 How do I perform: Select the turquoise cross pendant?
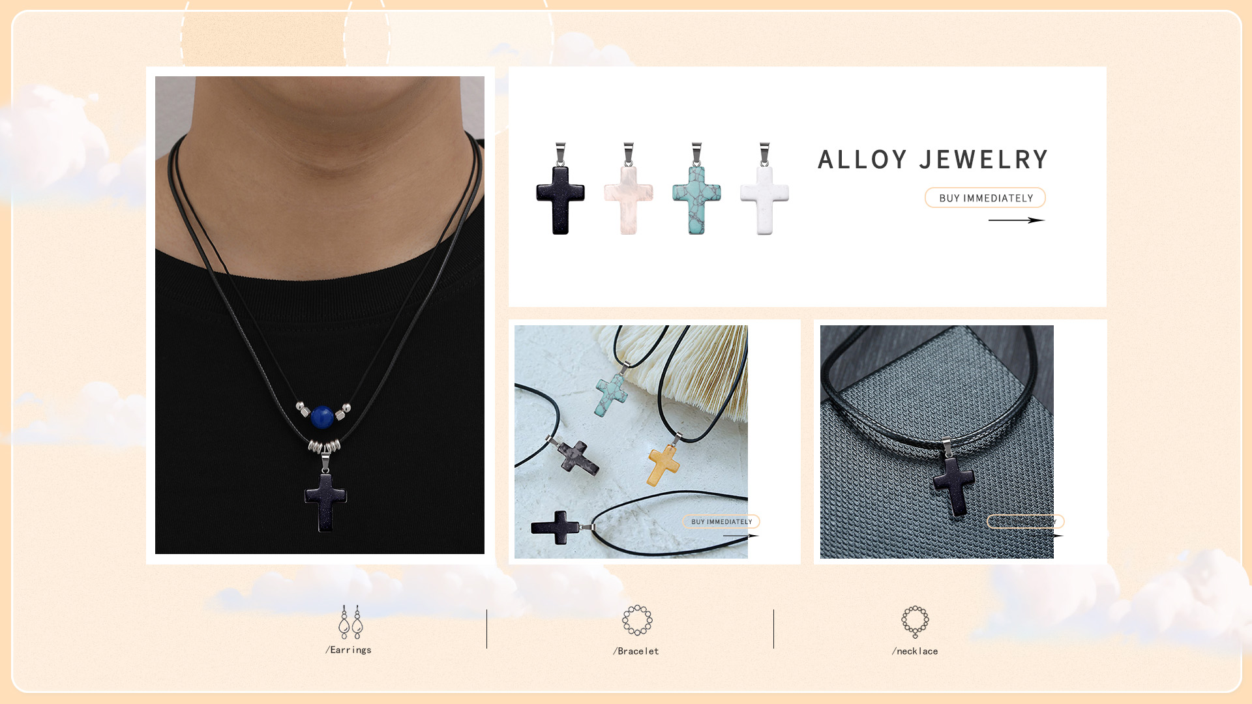coord(696,188)
